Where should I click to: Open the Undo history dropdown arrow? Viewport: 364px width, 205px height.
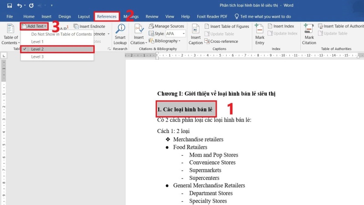click(25, 5)
